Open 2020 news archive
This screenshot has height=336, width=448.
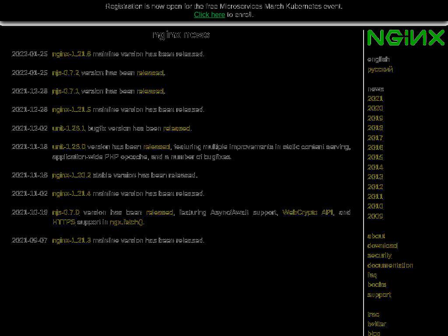(375, 108)
